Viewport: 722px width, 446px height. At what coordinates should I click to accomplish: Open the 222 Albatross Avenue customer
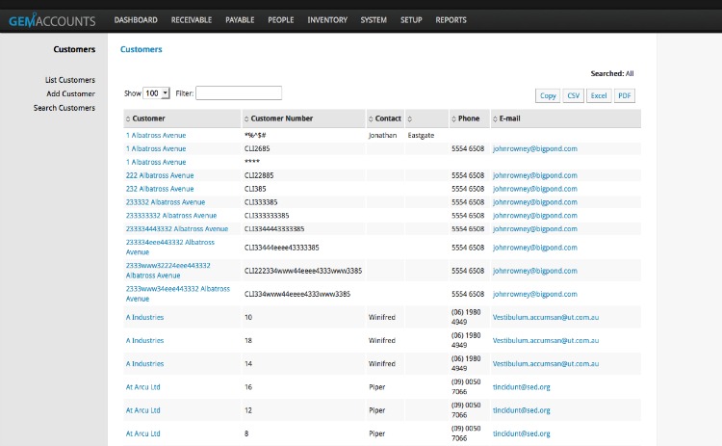tap(160, 175)
